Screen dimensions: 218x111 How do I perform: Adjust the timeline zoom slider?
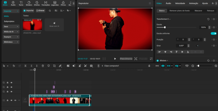198,66
